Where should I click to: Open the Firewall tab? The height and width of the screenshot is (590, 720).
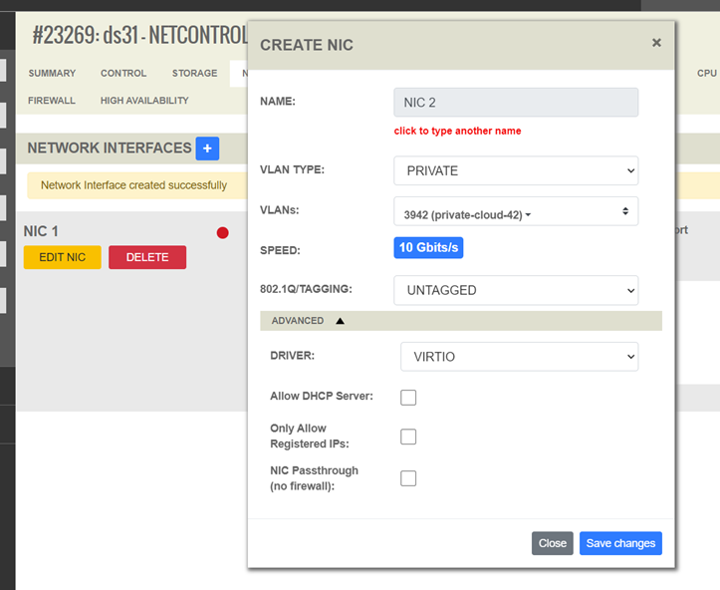[52, 101]
